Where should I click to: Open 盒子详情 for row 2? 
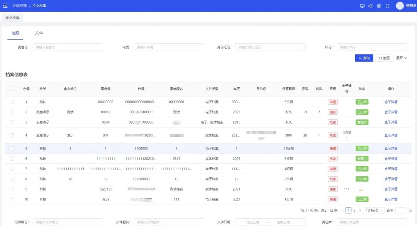(x=391, y=112)
